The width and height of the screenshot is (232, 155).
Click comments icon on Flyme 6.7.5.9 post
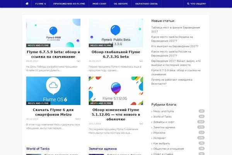pyautogui.click(x=78, y=61)
